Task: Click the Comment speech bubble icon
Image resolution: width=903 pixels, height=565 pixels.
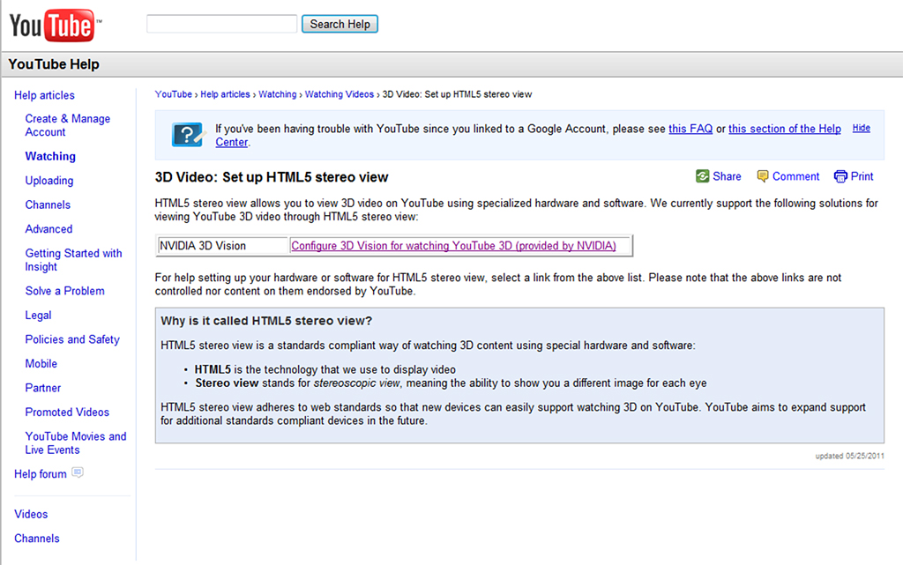Action: tap(763, 176)
